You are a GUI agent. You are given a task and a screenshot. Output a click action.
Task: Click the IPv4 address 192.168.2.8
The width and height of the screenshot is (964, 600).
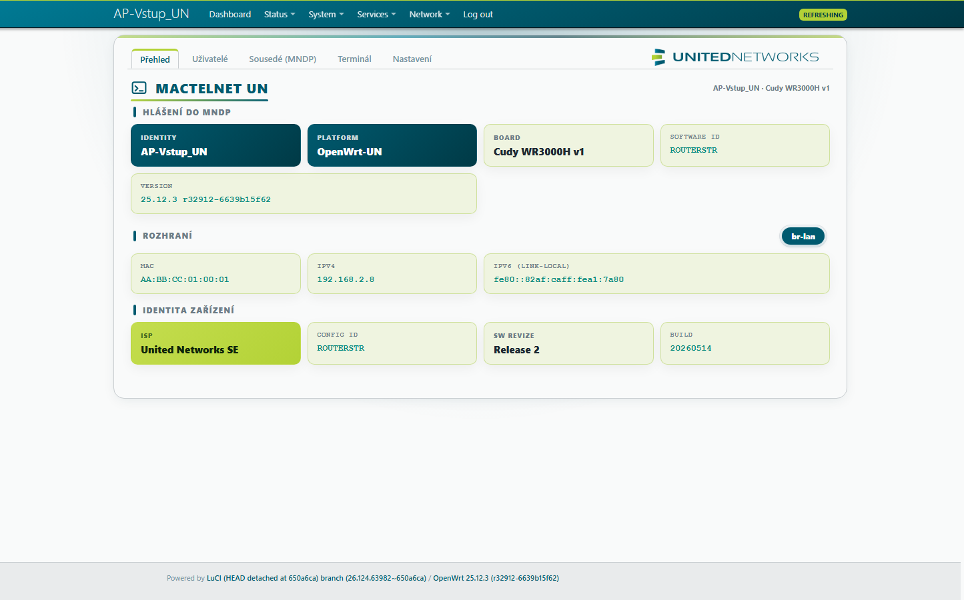coord(346,279)
